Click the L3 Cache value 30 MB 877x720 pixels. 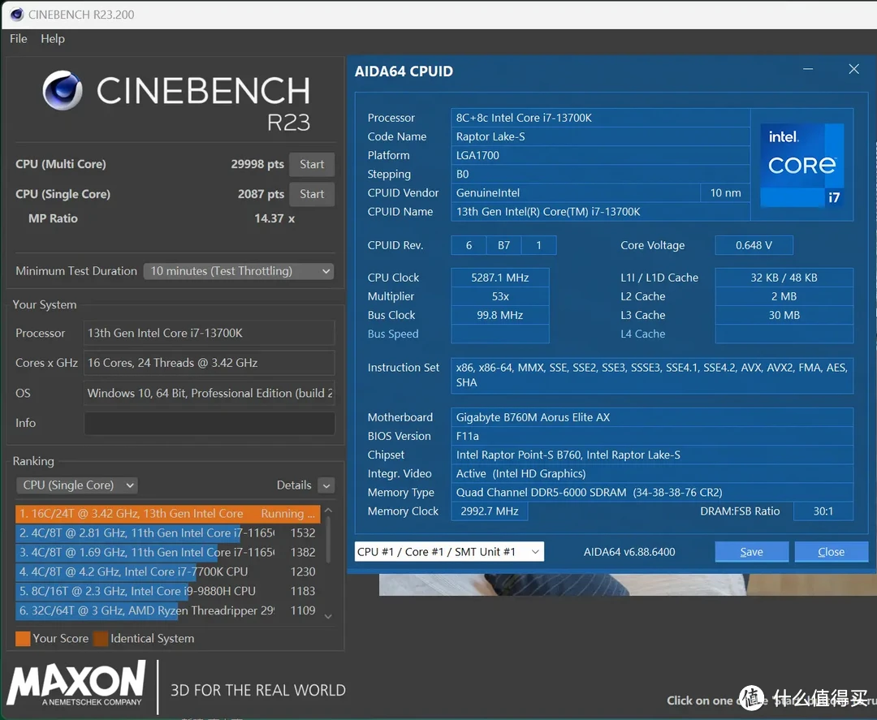tap(784, 315)
